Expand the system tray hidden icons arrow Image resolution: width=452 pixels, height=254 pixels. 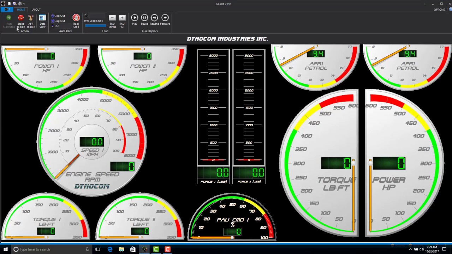[410, 249]
